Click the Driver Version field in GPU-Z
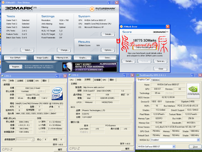 [175, 127]
